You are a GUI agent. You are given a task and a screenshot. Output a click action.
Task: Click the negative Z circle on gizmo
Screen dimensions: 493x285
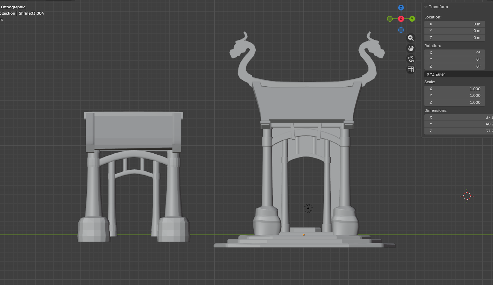401,30
